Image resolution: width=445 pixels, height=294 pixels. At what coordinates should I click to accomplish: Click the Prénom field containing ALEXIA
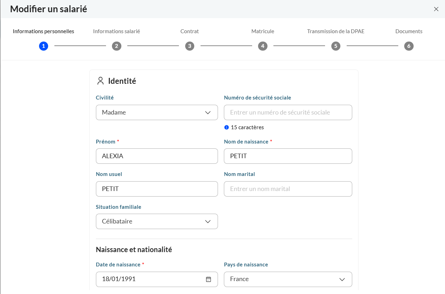(157, 156)
